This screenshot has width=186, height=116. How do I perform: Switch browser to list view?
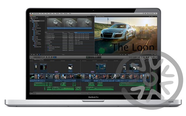pos(40,55)
